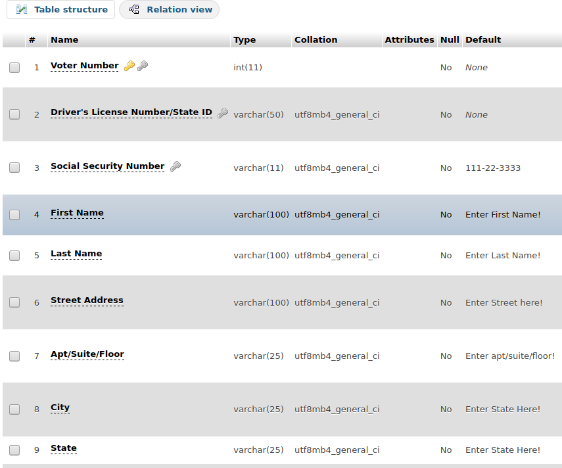This screenshot has width=562, height=468.
Task: Select the Last Name column link
Action: 75,253
